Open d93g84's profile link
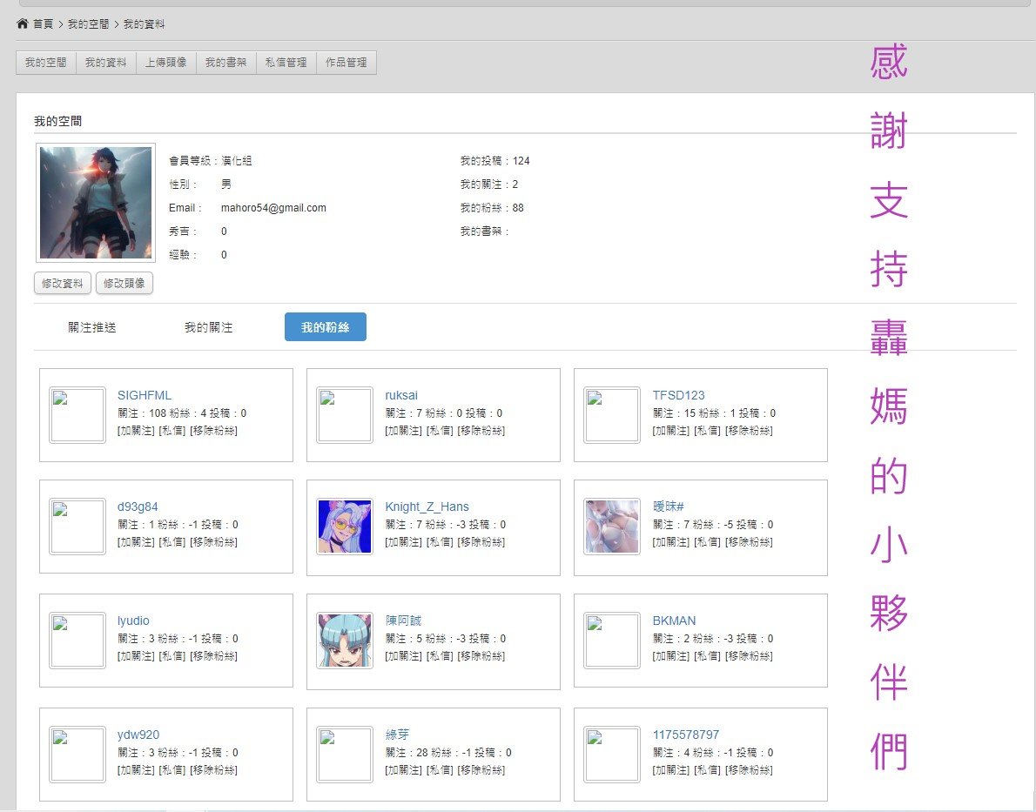Image resolution: width=1036 pixels, height=812 pixels. coord(138,507)
